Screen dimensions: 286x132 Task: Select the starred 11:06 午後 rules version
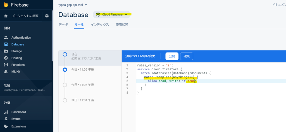pos(82,69)
